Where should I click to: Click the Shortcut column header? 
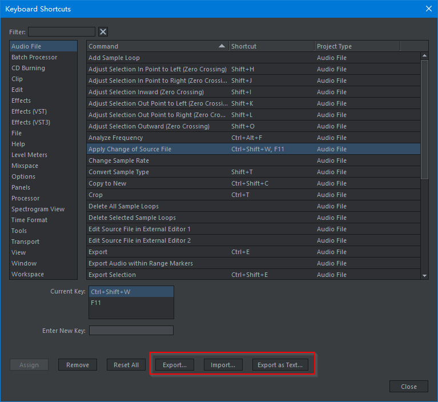271,46
